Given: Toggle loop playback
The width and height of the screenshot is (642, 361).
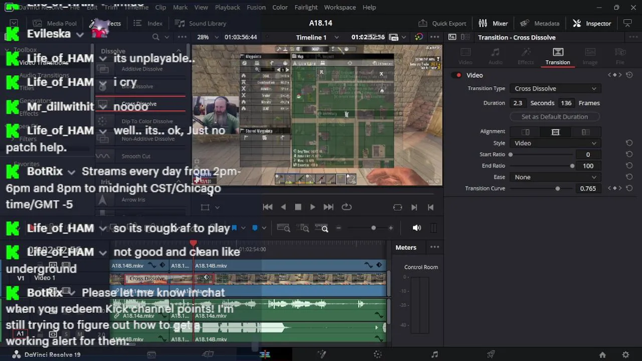Looking at the screenshot, I should (x=347, y=207).
